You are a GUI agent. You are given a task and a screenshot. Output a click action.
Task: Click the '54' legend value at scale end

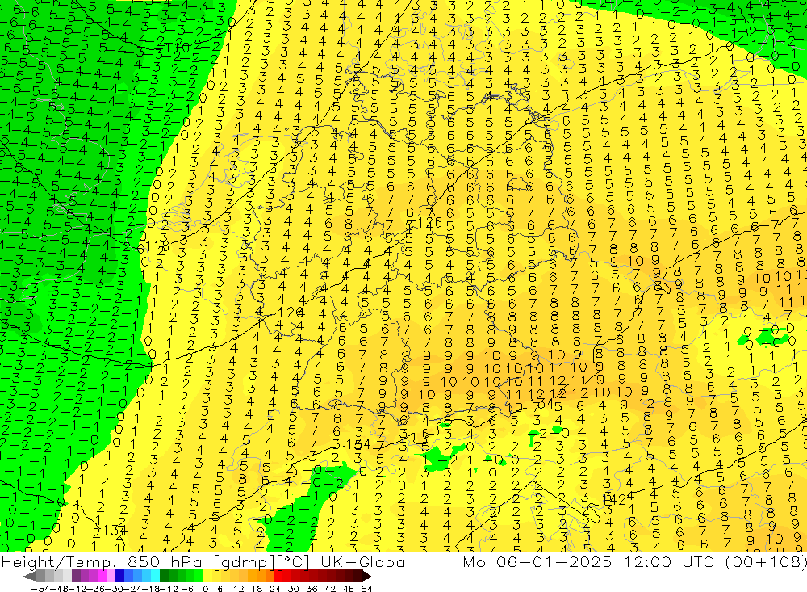[x=366, y=589]
